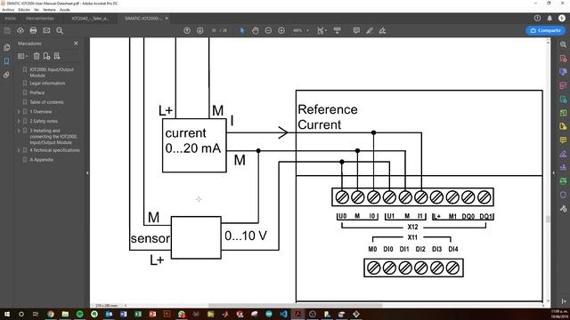
Task: Go to A Appendix bookmark
Action: (42, 160)
